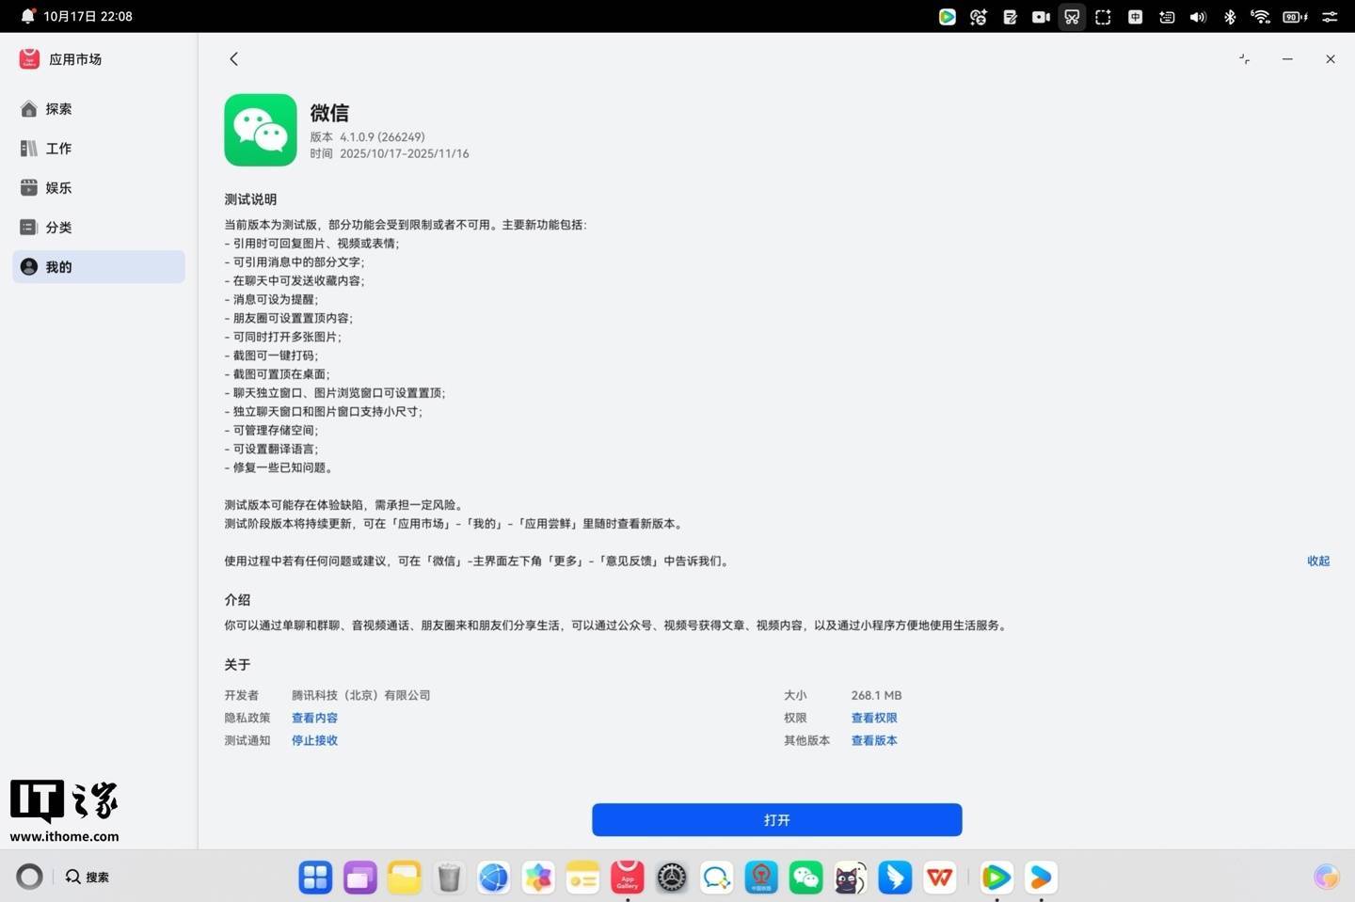Click the Bluetooth icon in the status bar
1355x902 pixels.
1230,16
